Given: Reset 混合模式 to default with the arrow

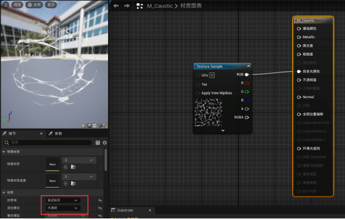Looking at the screenshot, I should click(100, 208).
